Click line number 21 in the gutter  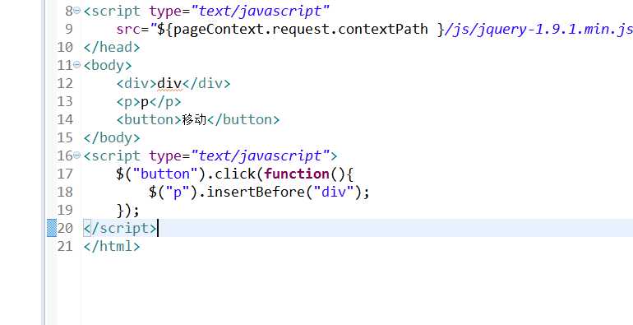[x=65, y=246]
